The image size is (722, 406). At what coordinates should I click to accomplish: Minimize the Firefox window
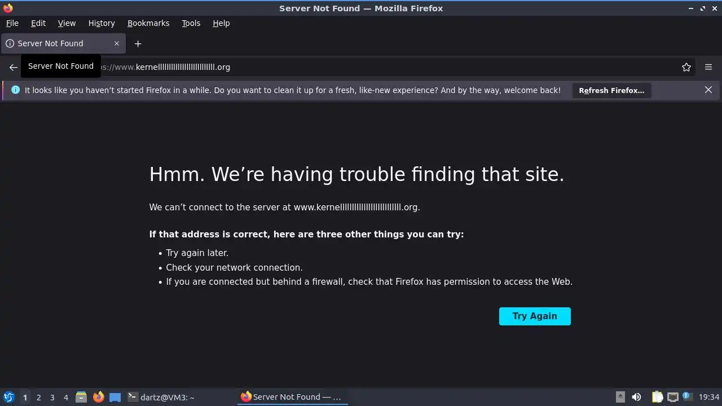691,8
